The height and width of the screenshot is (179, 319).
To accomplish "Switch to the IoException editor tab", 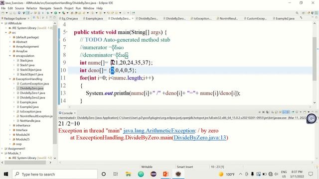I will coord(201,18).
